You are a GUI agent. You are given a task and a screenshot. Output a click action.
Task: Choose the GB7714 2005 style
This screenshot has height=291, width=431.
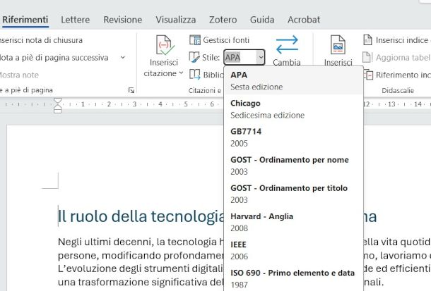(293, 137)
